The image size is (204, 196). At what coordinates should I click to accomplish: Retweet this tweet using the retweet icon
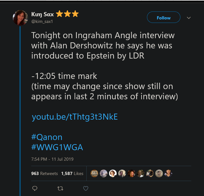60,188
